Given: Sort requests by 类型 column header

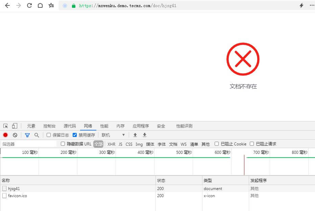Looking at the screenshot, I should point(225,180).
